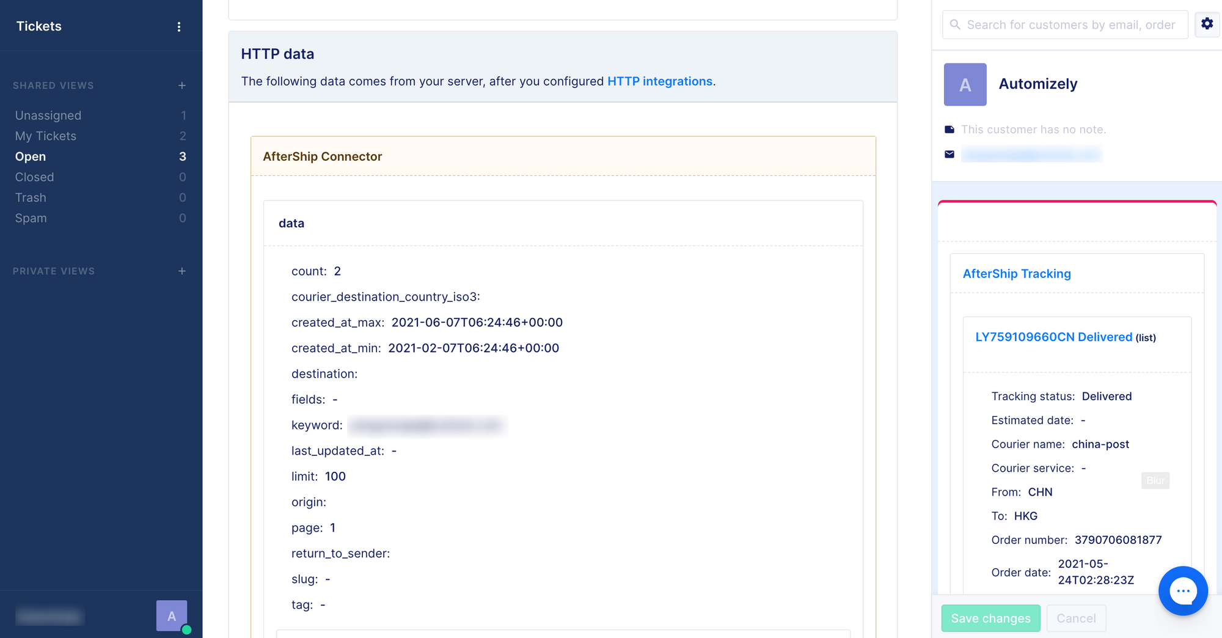Click the Tickets sidebar title
Image resolution: width=1222 pixels, height=638 pixels.
(39, 26)
